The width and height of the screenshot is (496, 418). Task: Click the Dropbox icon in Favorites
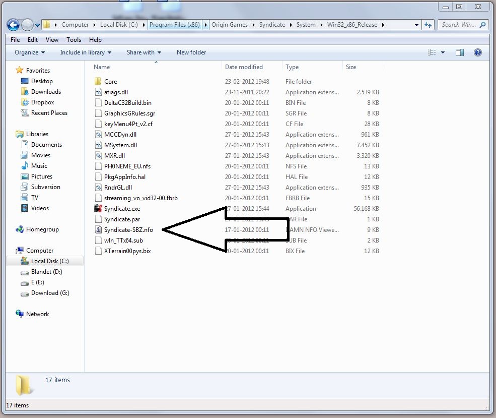[25, 102]
